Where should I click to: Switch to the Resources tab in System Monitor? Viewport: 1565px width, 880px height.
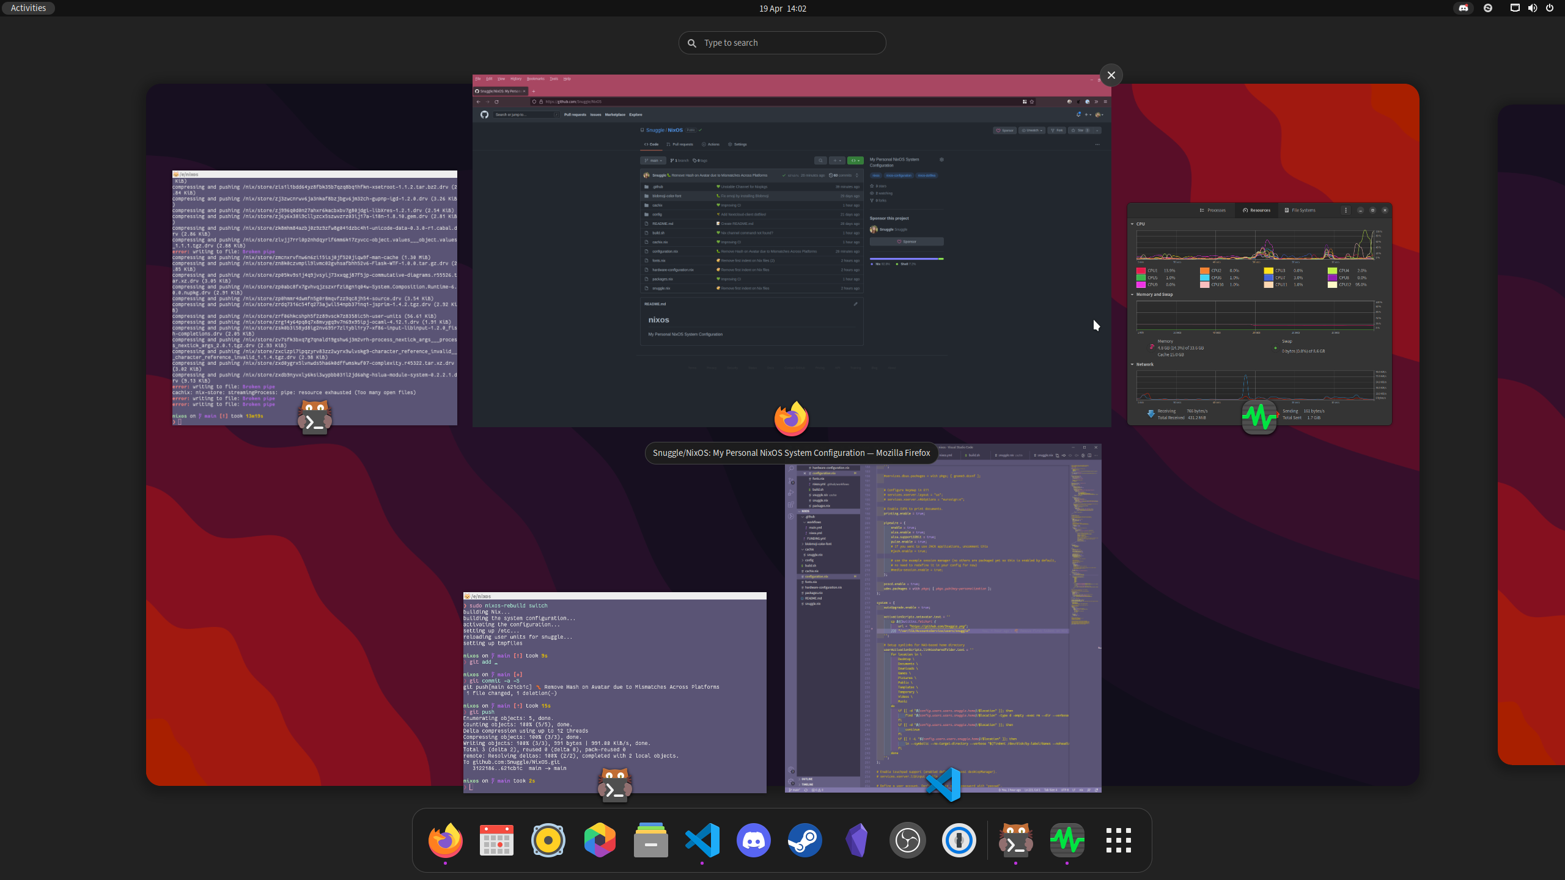(1256, 210)
